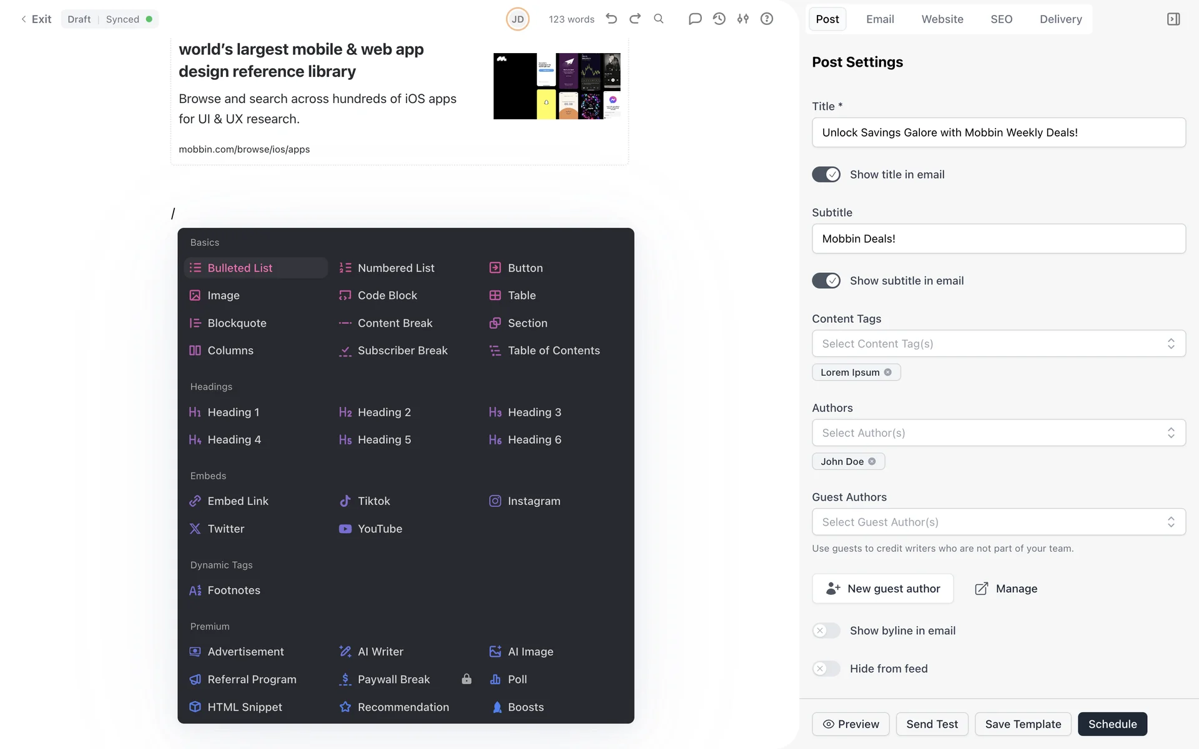This screenshot has height=749, width=1199.
Task: Click New guest author button
Action: [x=882, y=589]
